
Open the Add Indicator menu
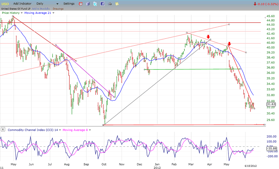pos(23,3)
